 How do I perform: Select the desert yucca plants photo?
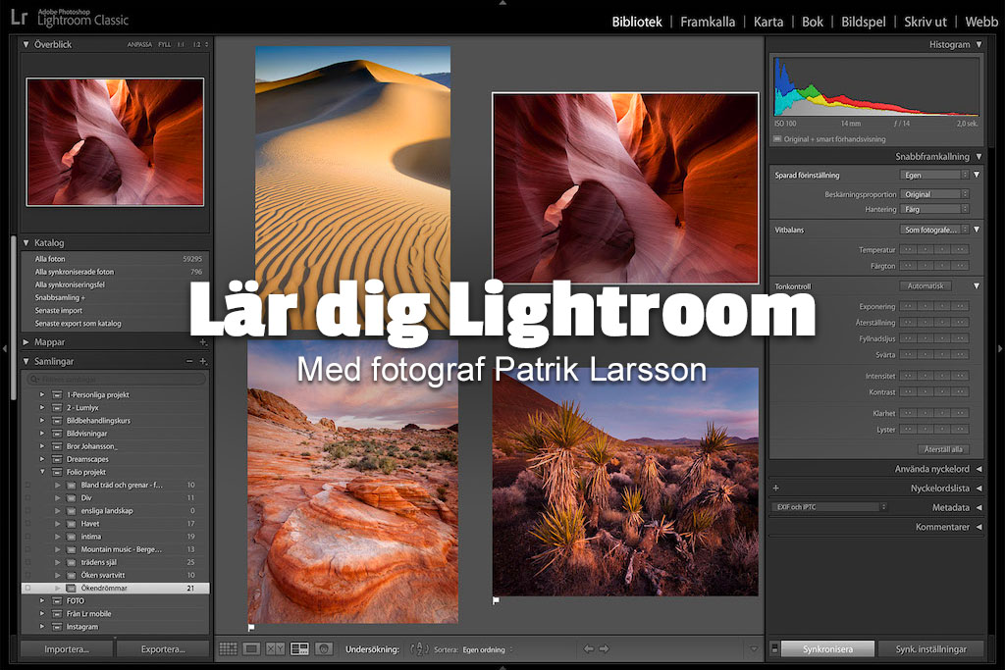point(625,481)
